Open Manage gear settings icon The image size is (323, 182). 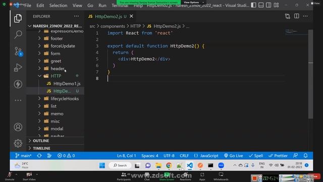coord(18,143)
